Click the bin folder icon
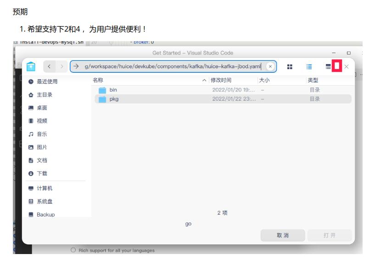 tap(102, 90)
